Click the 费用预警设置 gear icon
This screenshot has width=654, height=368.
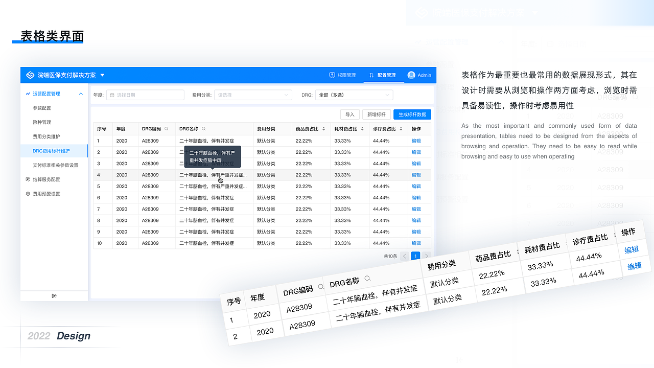pos(28,194)
